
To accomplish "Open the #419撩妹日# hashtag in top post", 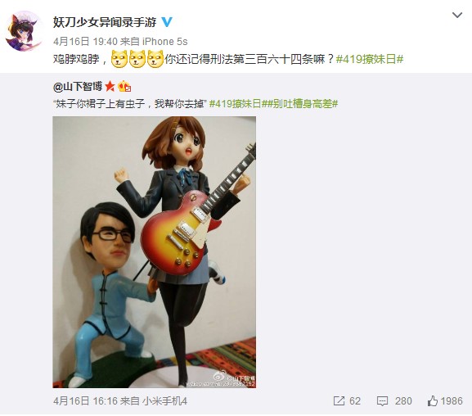I will [x=370, y=59].
